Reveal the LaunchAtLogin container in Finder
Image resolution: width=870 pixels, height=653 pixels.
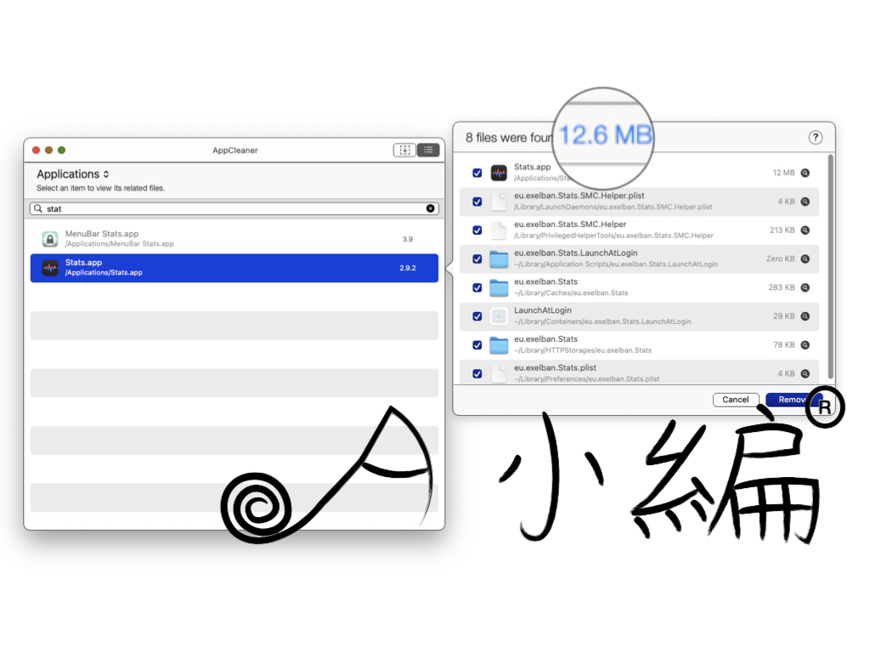[805, 316]
